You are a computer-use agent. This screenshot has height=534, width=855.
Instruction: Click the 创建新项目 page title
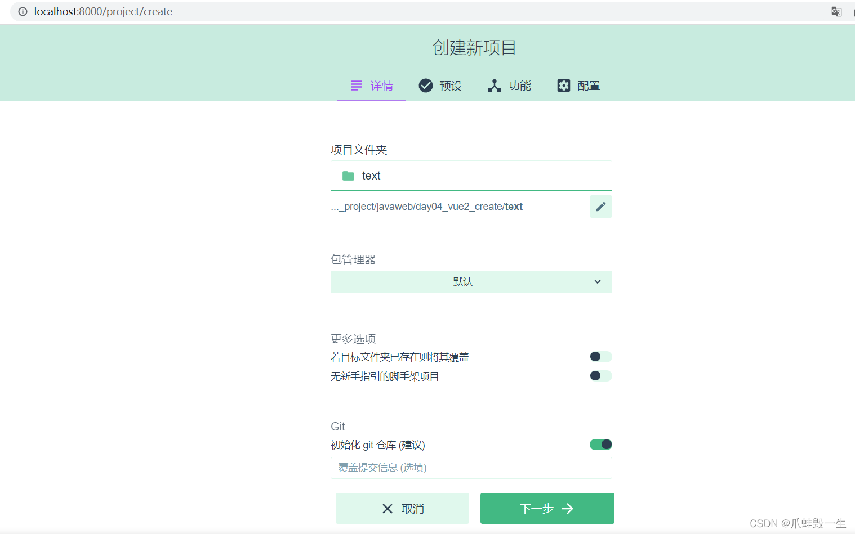click(x=474, y=48)
